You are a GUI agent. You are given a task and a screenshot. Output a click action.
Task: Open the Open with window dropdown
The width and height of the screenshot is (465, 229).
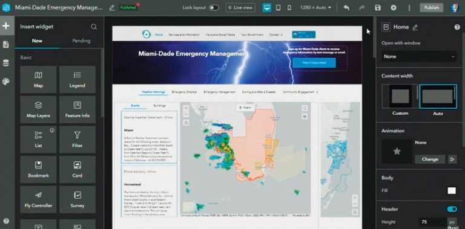click(x=419, y=57)
